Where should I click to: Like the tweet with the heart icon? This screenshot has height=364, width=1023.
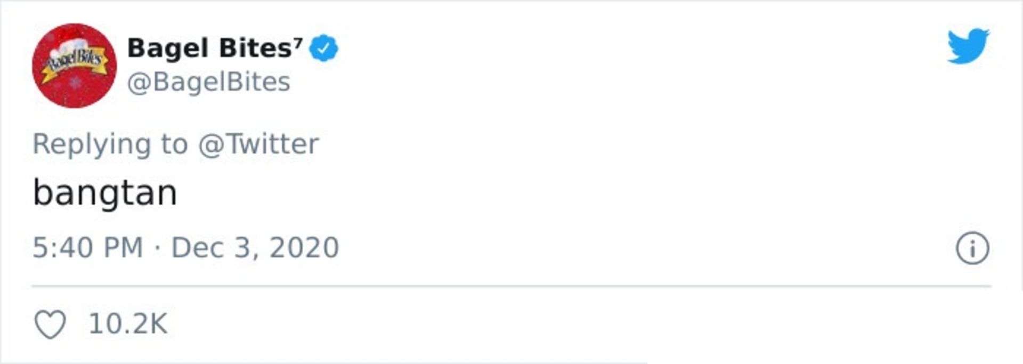point(50,324)
